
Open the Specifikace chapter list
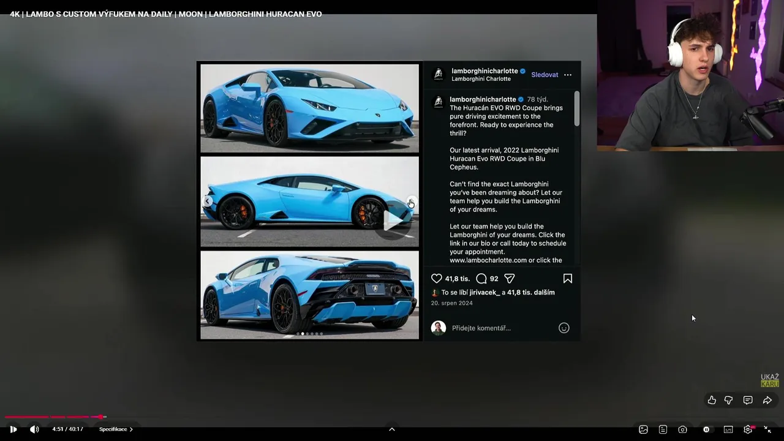coord(116,429)
